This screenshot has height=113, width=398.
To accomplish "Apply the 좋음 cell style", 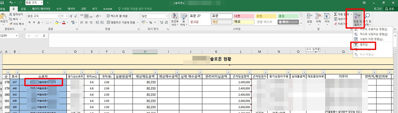I will tap(288, 16).
